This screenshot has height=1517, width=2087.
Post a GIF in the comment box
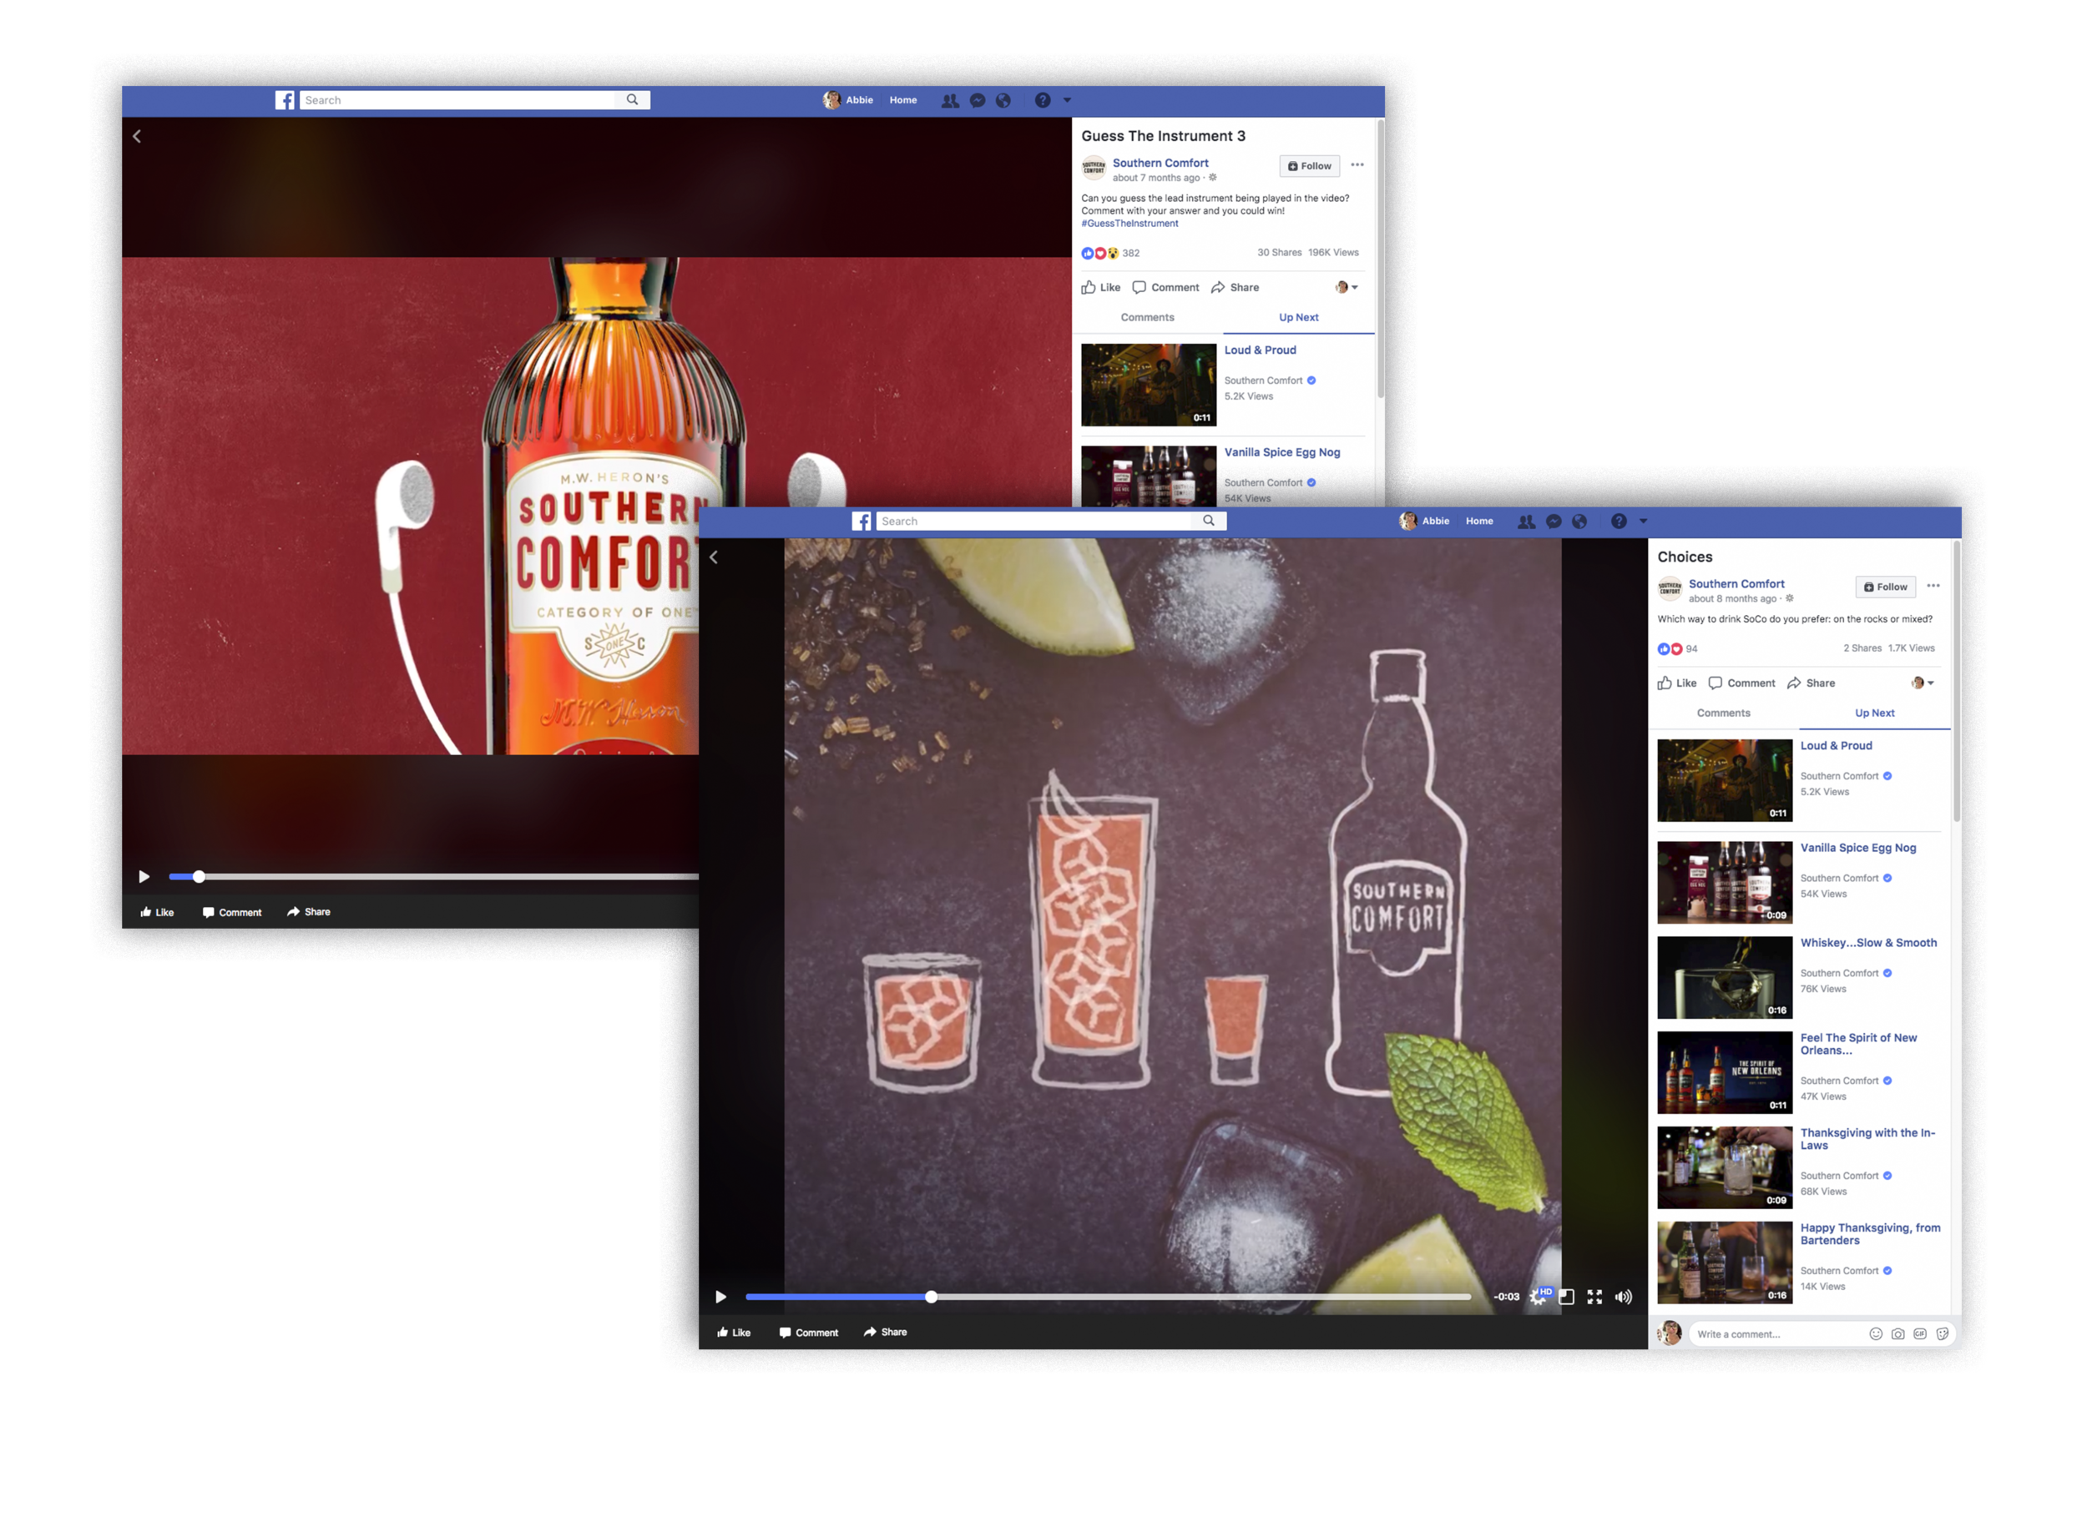pos(1919,1334)
